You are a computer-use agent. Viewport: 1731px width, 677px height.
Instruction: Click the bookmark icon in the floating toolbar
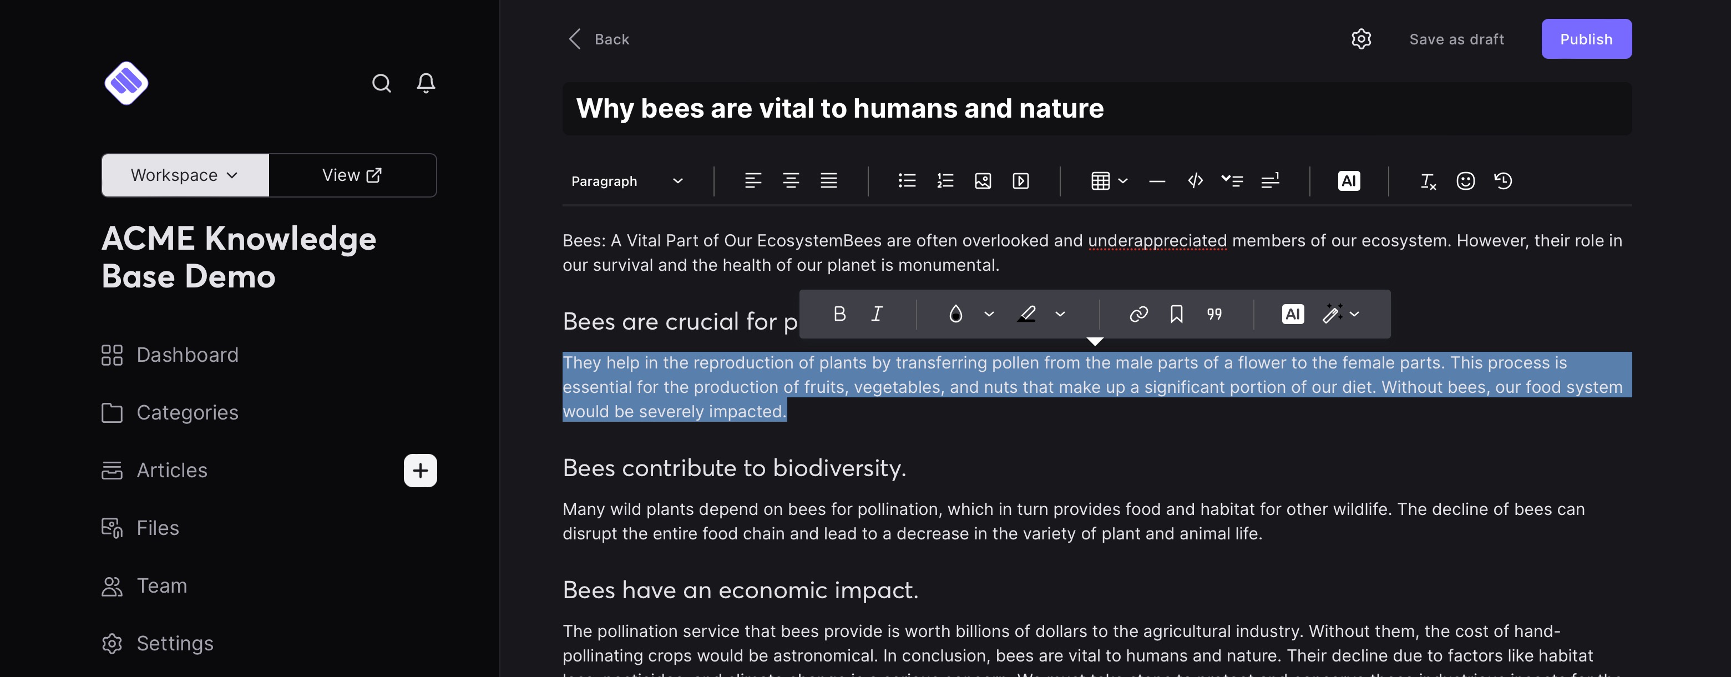1176,314
